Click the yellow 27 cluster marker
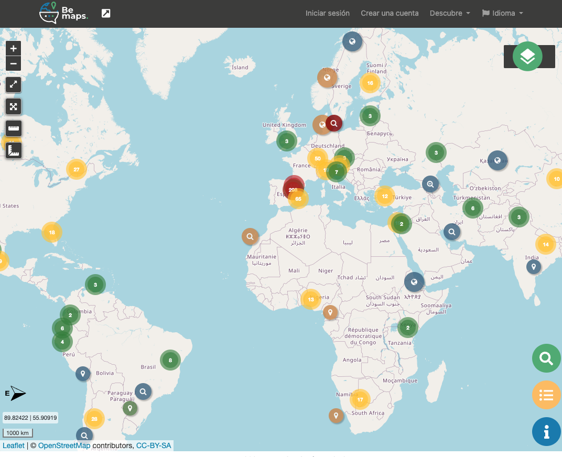This screenshot has width=562, height=457. tap(77, 169)
